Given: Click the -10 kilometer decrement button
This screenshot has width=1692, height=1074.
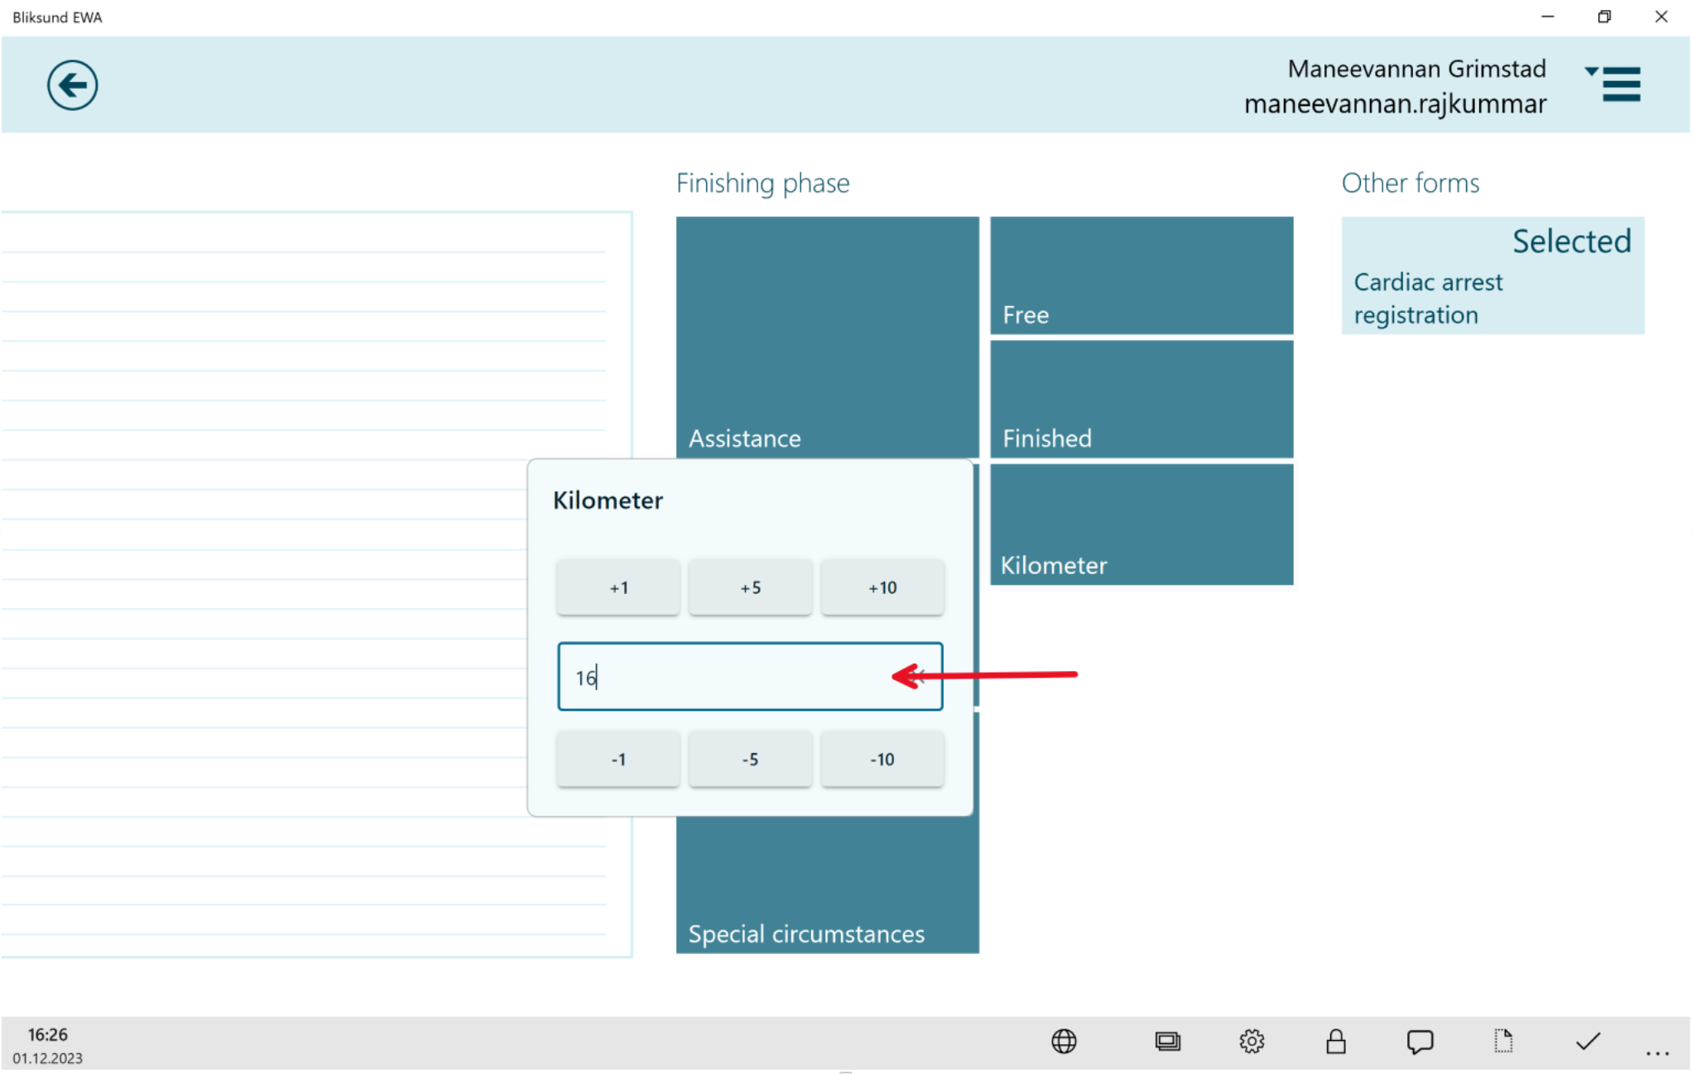Looking at the screenshot, I should [x=883, y=757].
